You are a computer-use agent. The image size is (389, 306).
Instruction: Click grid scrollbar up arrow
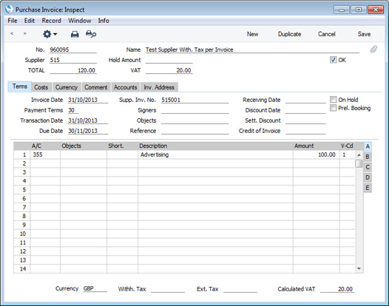359,155
